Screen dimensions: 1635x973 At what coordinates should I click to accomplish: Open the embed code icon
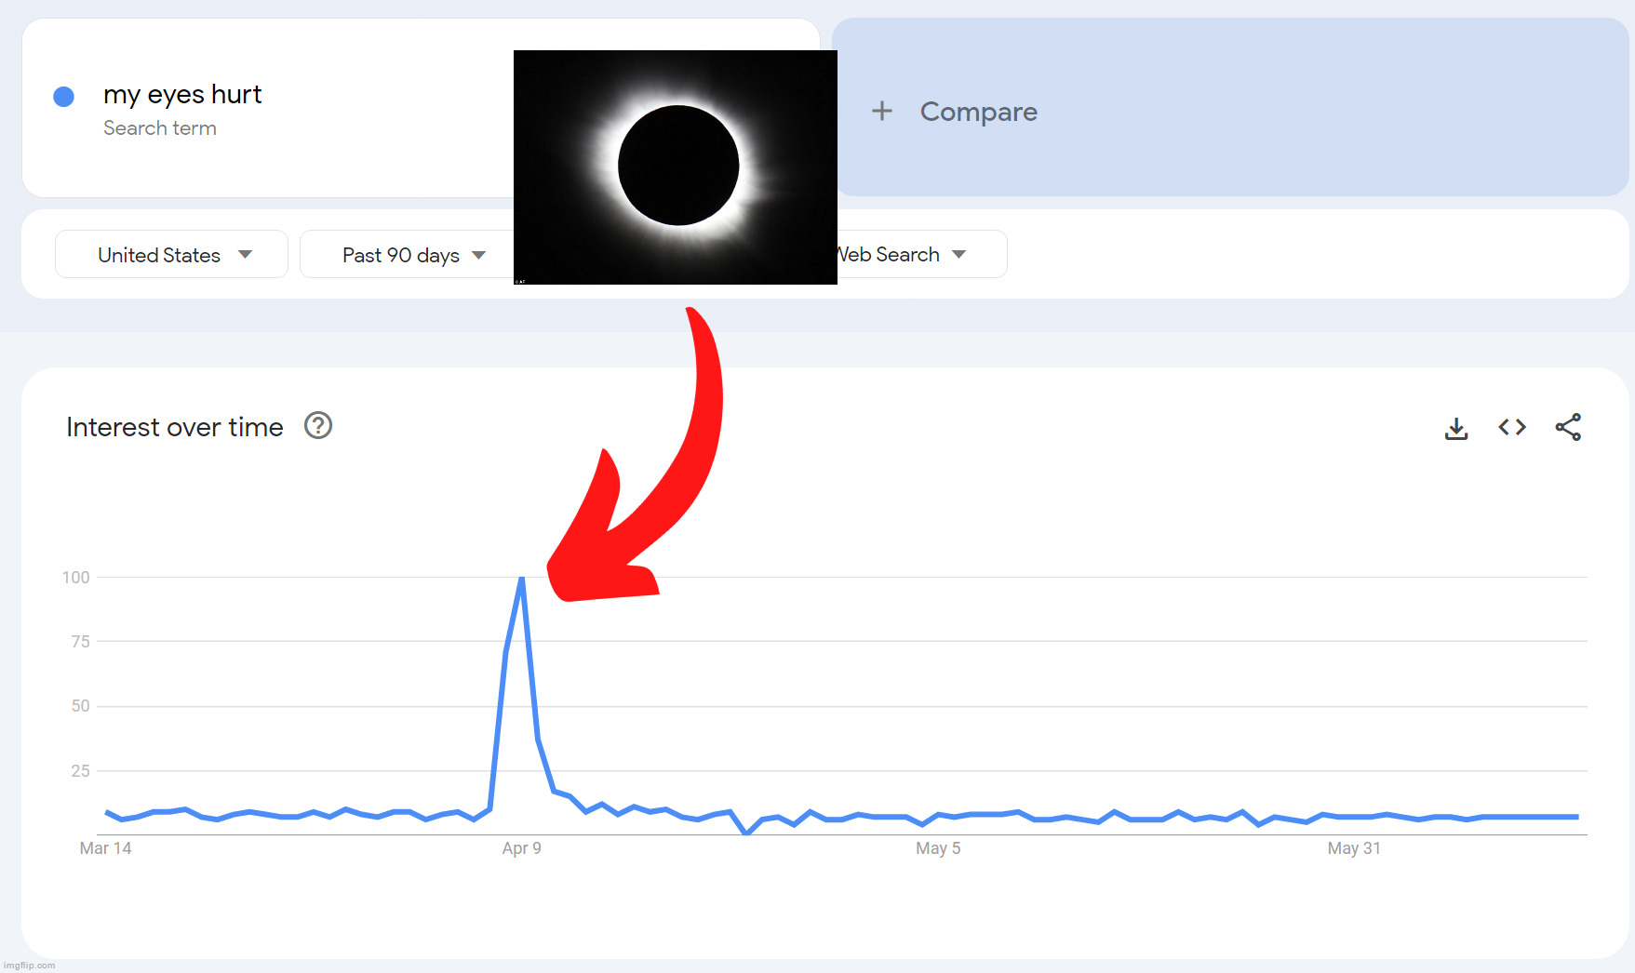(1512, 427)
